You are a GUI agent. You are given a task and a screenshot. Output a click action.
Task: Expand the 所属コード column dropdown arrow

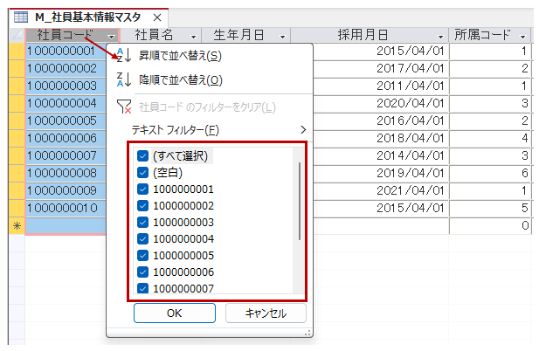pyautogui.click(x=522, y=36)
